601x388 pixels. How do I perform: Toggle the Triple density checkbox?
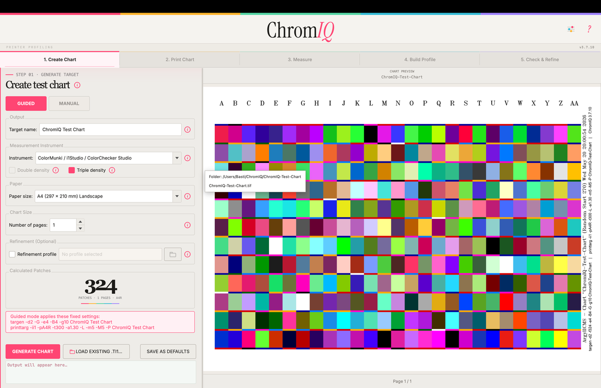[72, 170]
